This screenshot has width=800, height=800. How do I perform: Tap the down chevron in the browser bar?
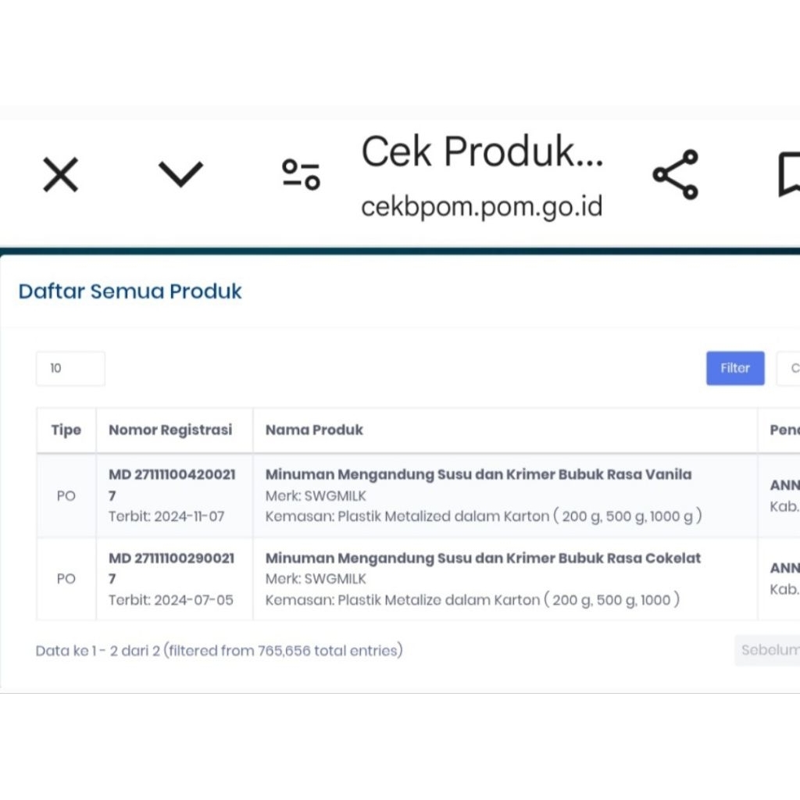tap(180, 173)
